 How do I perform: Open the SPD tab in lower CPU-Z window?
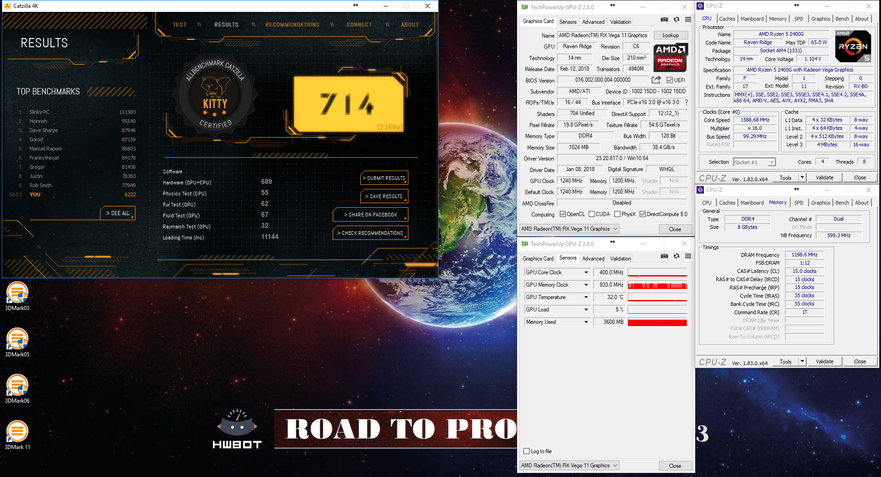[x=798, y=203]
